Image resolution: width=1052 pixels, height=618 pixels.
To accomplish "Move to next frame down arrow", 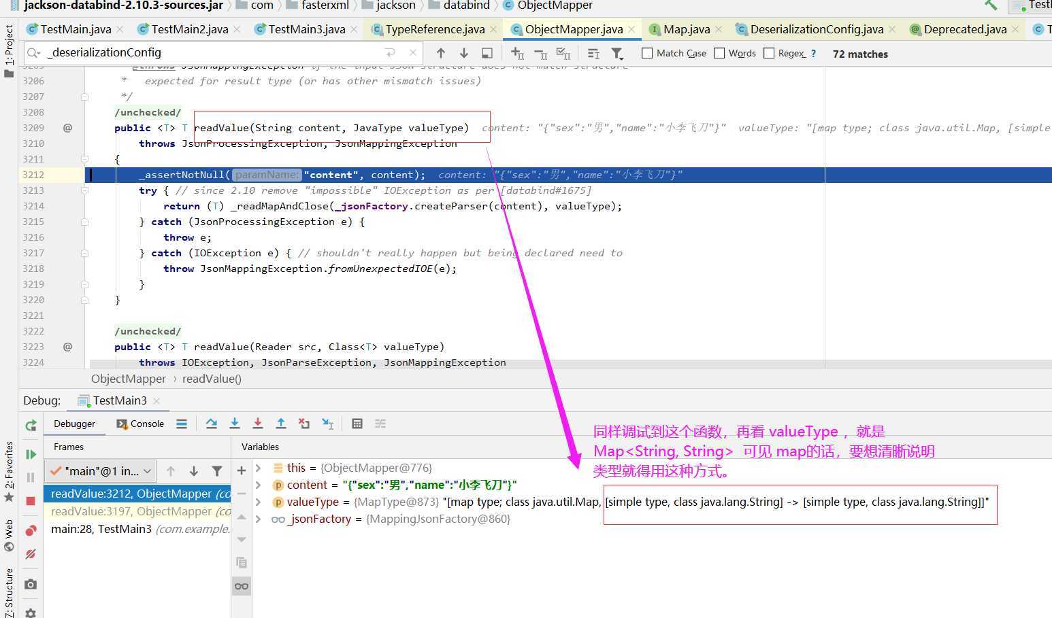I will [194, 471].
